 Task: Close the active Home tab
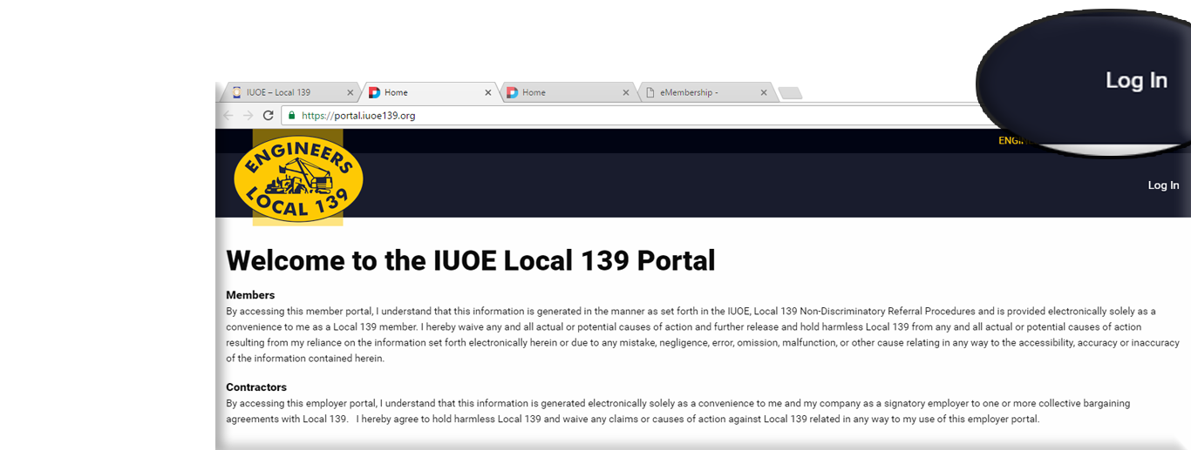click(x=488, y=92)
